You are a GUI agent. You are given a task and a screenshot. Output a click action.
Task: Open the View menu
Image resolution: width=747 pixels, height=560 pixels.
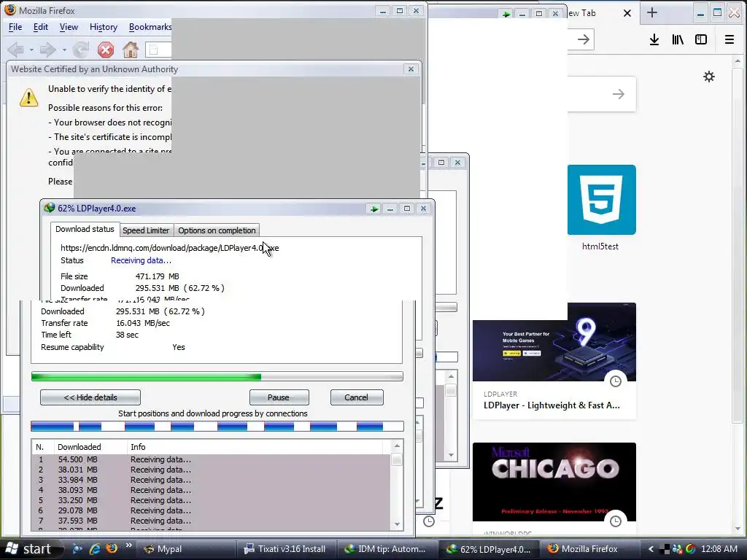tap(69, 27)
